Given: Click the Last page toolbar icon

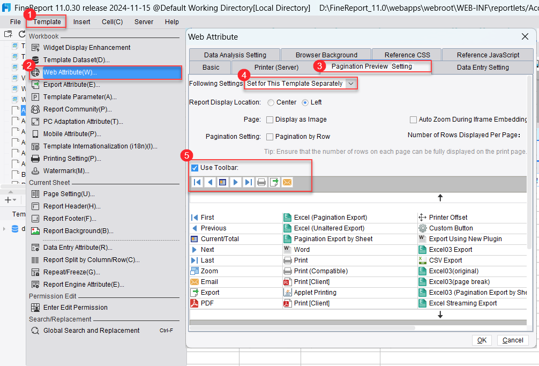Looking at the screenshot, I should [x=248, y=182].
